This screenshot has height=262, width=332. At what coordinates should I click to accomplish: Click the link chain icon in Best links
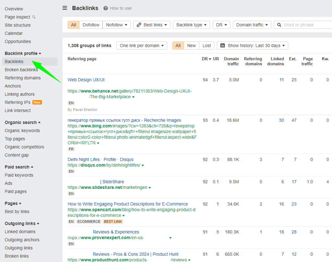139,25
